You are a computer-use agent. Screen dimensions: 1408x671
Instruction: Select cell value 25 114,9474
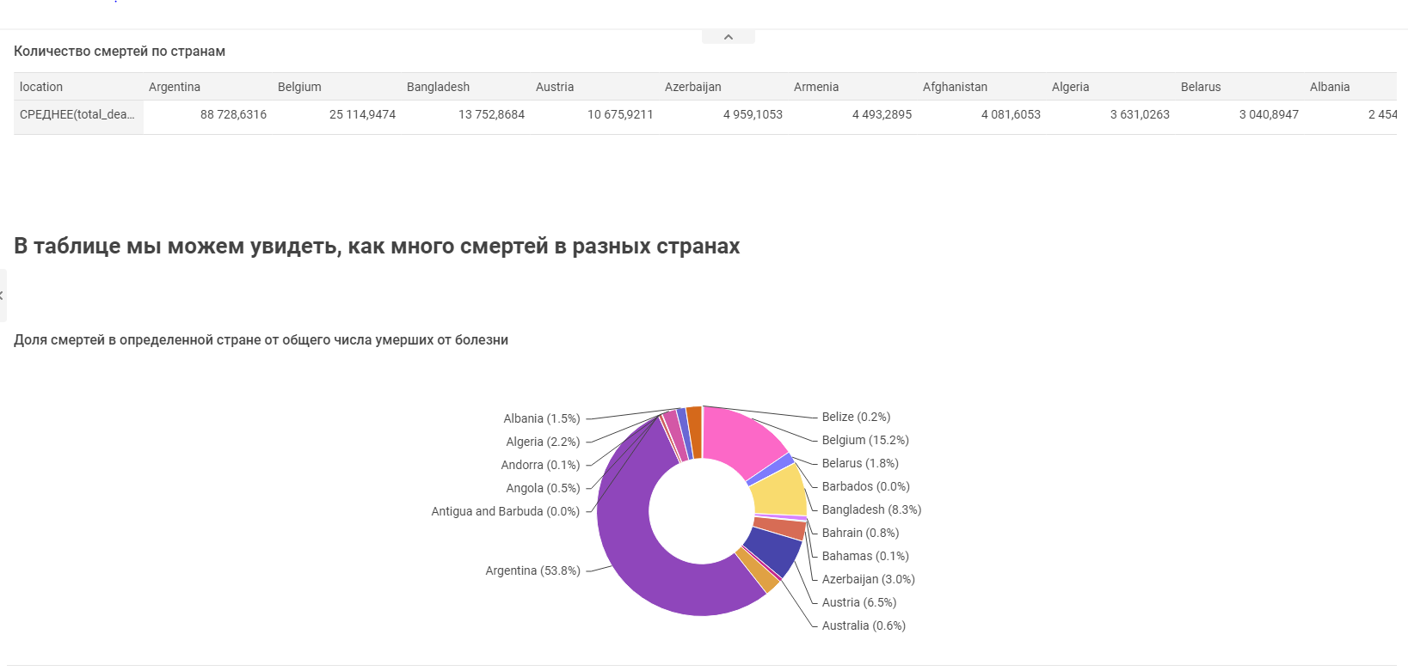click(362, 114)
